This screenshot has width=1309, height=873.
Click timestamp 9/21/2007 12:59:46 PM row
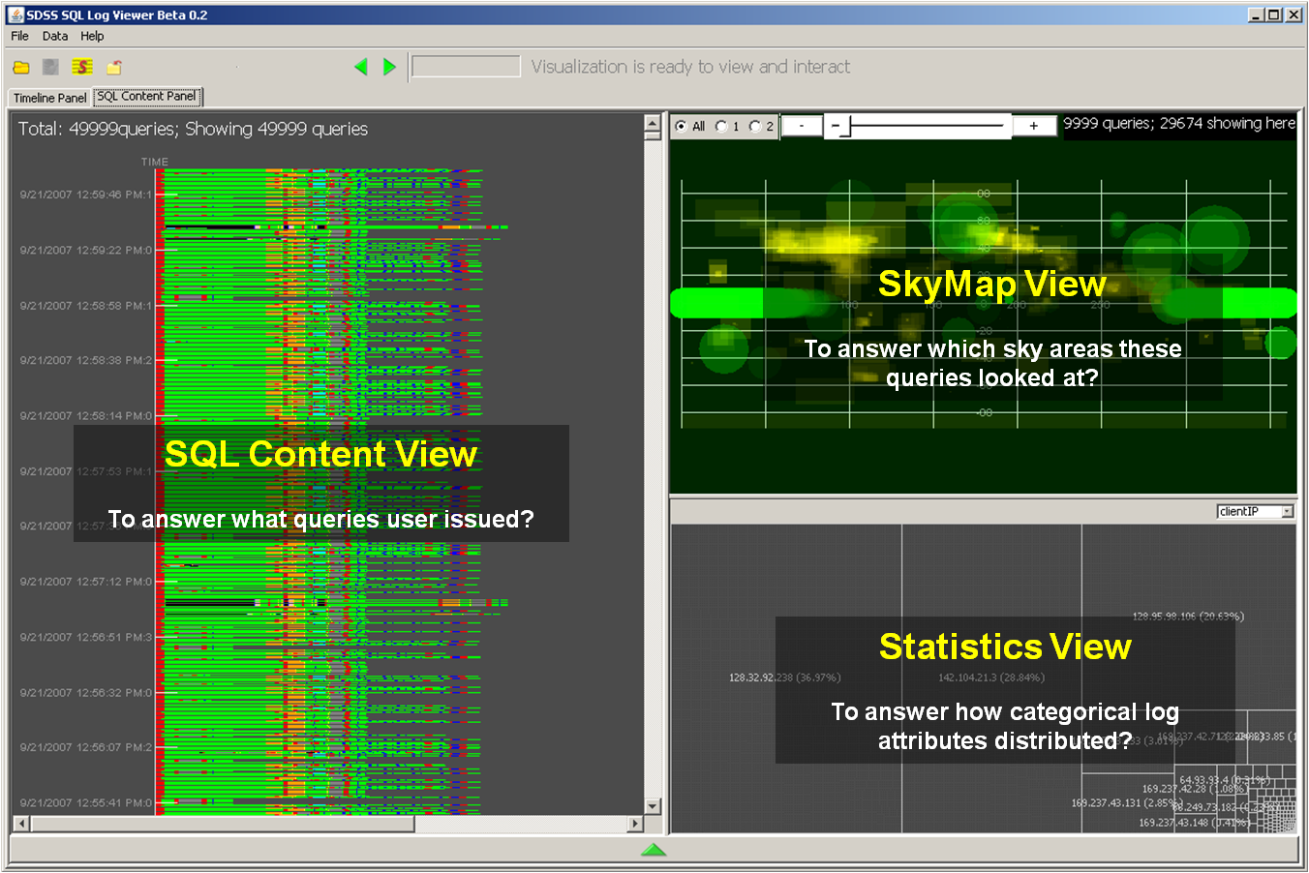coord(86,195)
